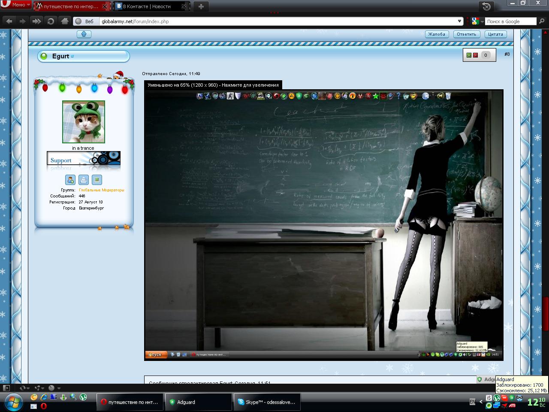
Task: Launch Opera from quick launch icon
Action: (44, 406)
